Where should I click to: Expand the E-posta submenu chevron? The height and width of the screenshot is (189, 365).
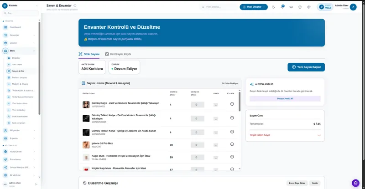(x=34, y=138)
